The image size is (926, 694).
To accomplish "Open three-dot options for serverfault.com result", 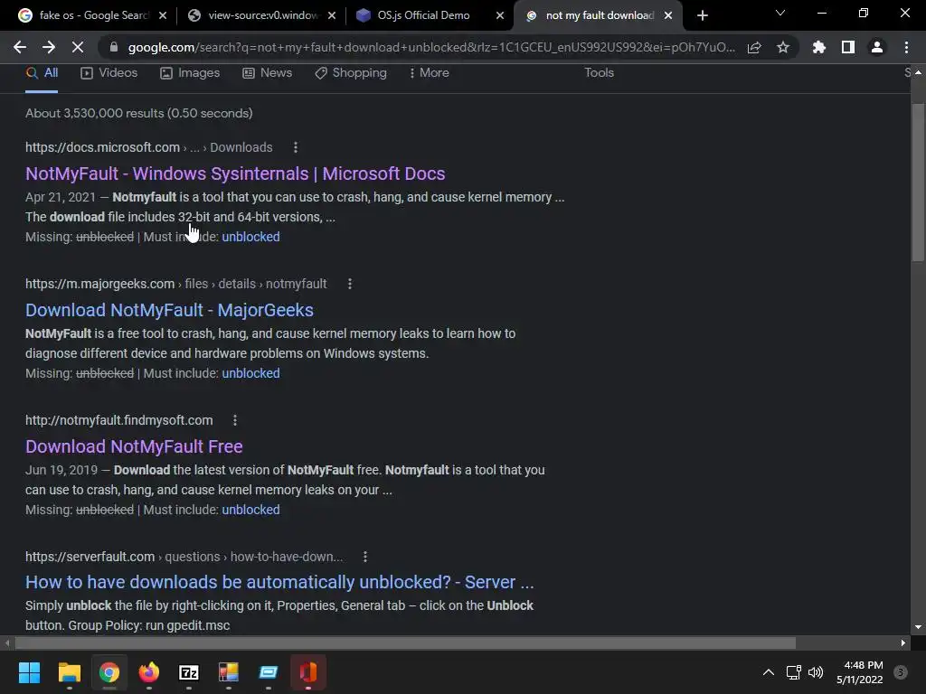I will (365, 557).
